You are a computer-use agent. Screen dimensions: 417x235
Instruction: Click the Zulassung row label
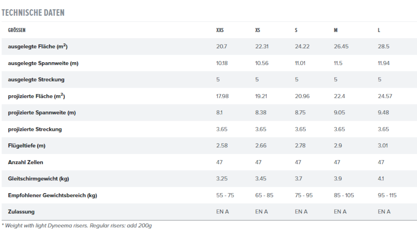(x=21, y=212)
